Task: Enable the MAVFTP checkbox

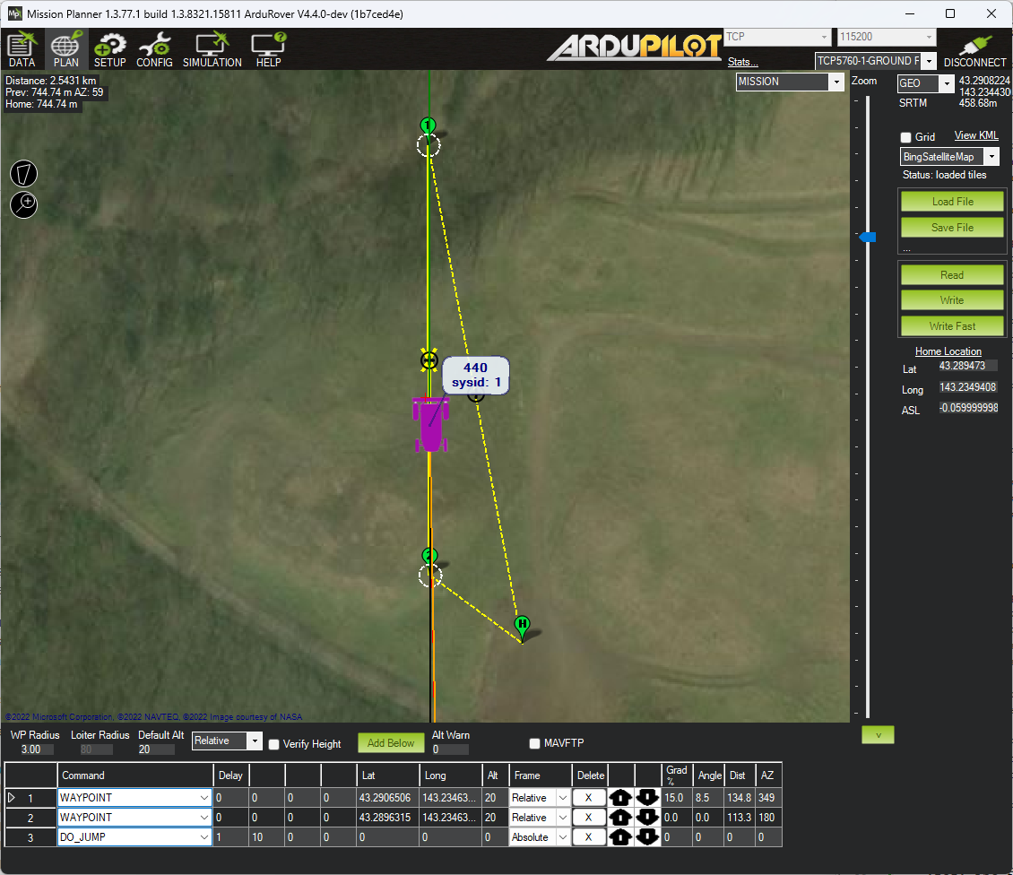Action: [535, 743]
